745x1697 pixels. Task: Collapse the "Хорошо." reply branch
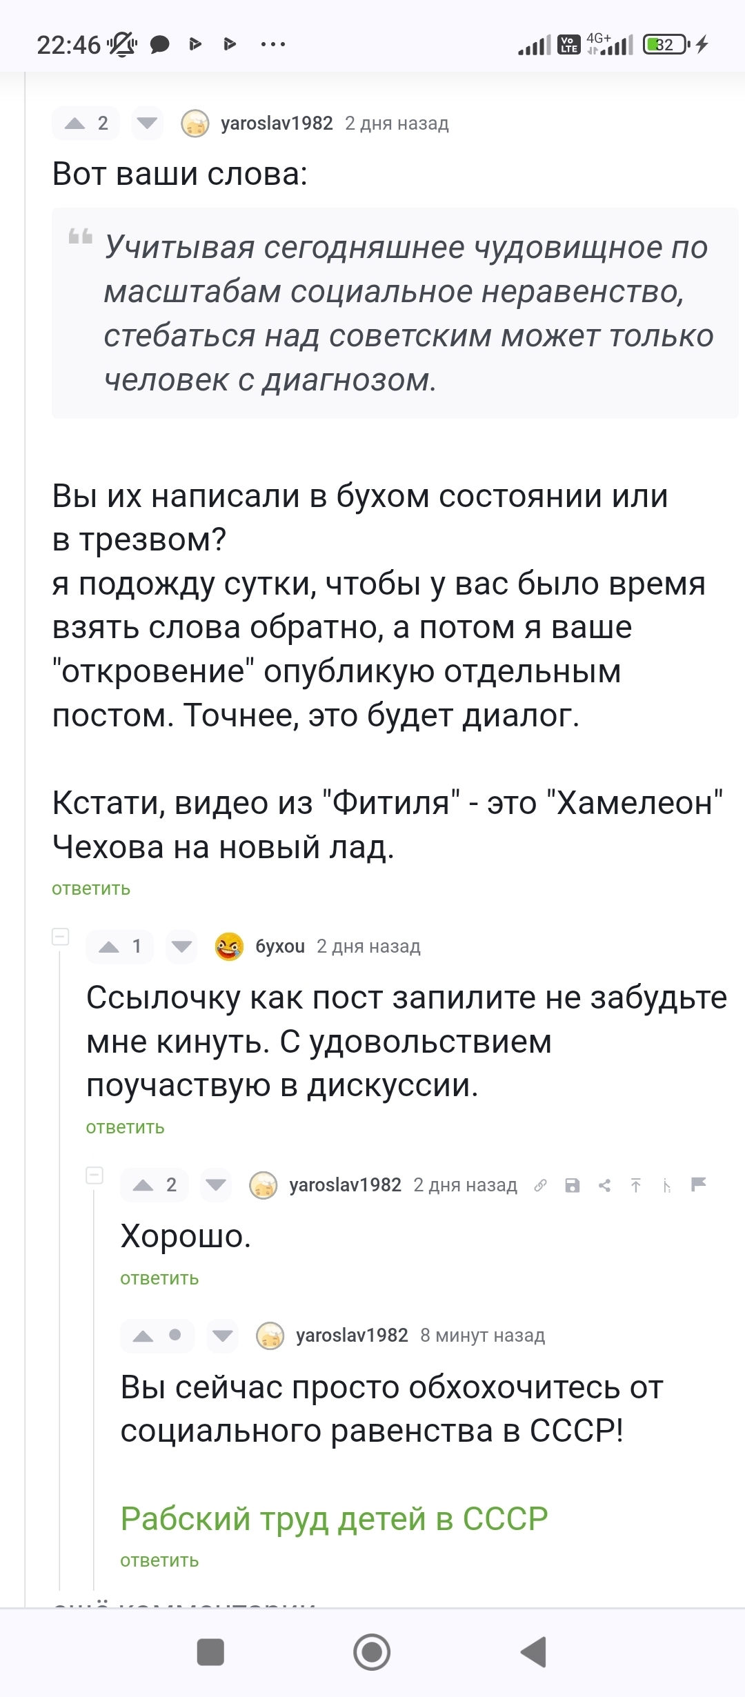(x=95, y=1175)
